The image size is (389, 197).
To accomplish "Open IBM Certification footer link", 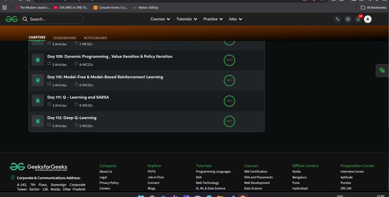I will 256,171.
